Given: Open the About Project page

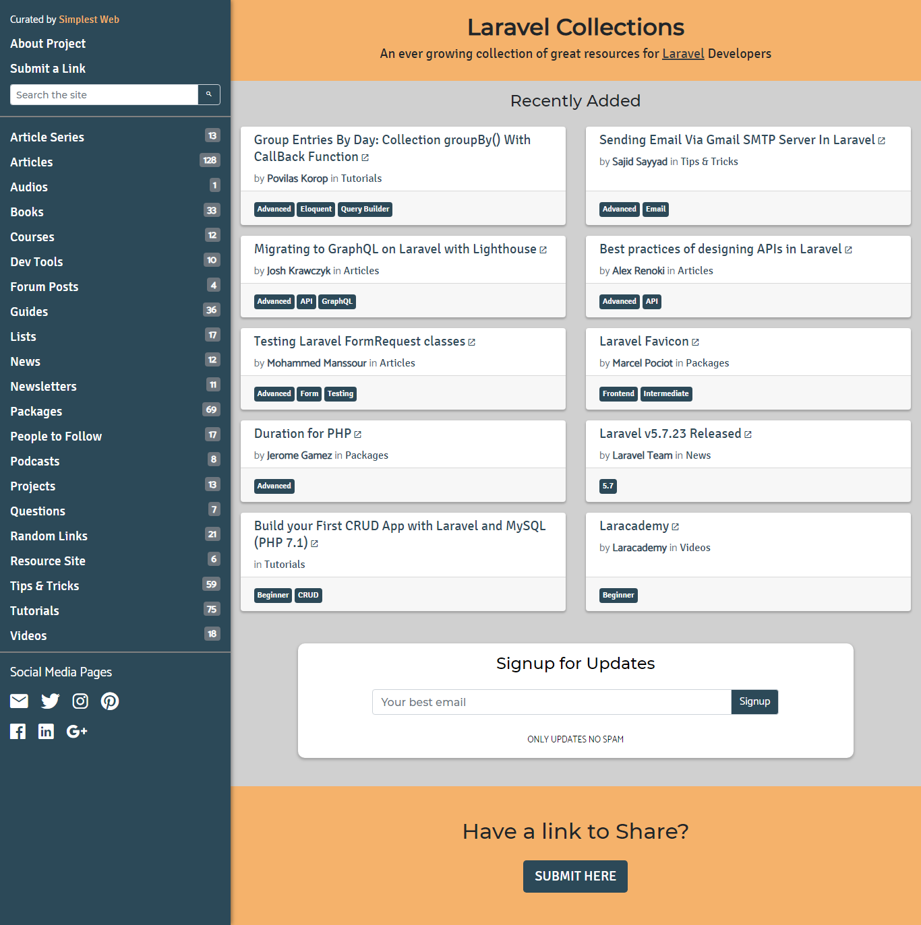Looking at the screenshot, I should tap(47, 43).
